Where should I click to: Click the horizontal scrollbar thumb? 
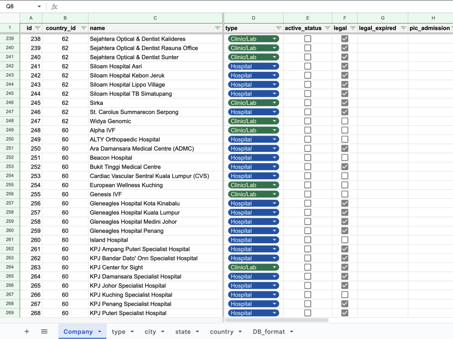point(277,320)
